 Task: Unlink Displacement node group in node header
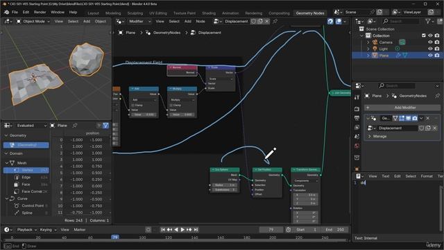click(266, 22)
